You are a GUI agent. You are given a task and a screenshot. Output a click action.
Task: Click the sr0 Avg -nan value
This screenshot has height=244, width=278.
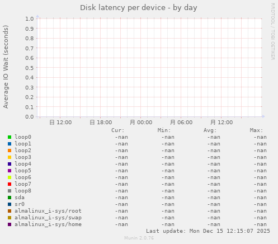pyautogui.click(x=214, y=204)
